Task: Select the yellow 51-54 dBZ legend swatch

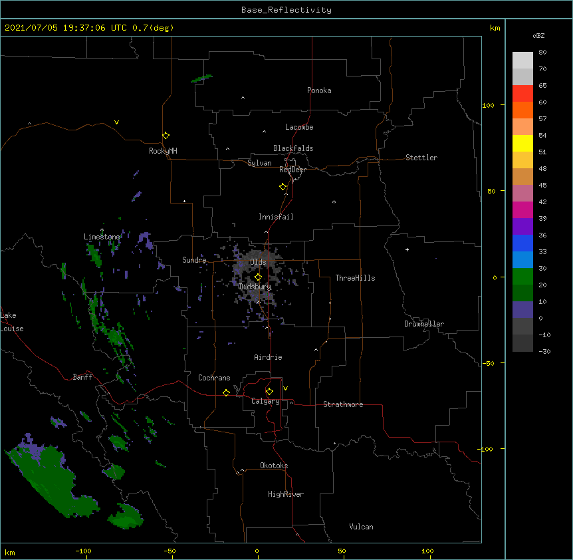Action: tap(522, 143)
